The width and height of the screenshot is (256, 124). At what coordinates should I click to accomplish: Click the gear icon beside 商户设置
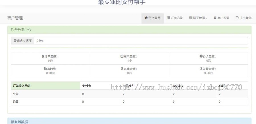[x=215, y=18]
